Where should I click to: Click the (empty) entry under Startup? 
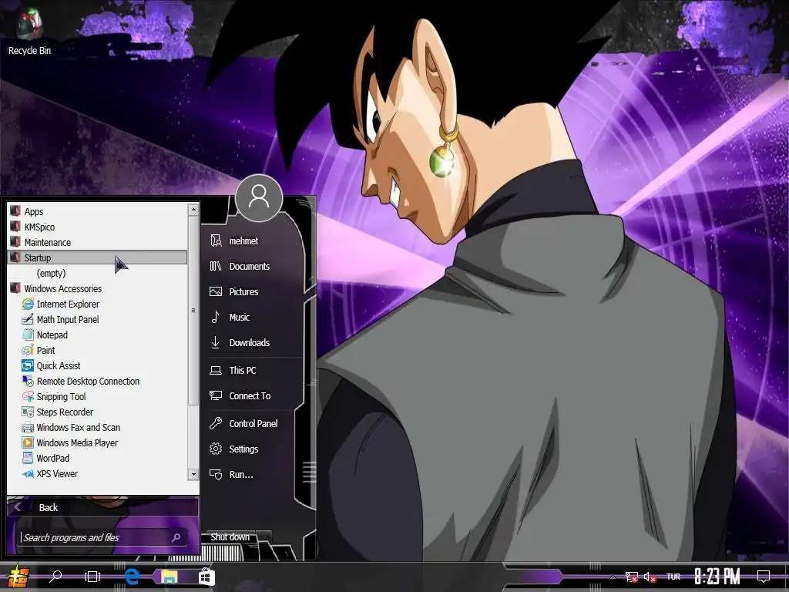98,274
